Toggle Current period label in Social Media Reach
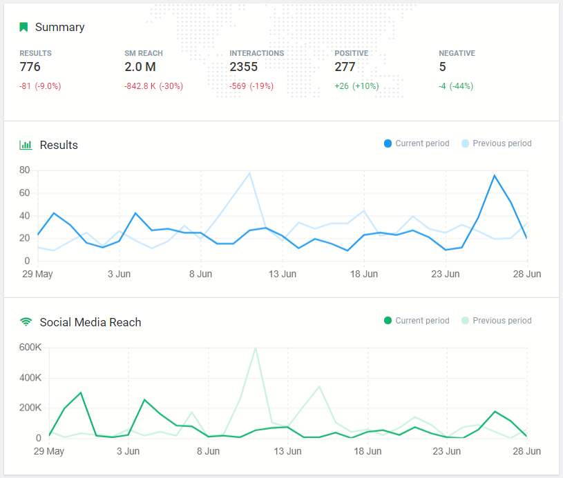563x478 pixels. coord(422,321)
